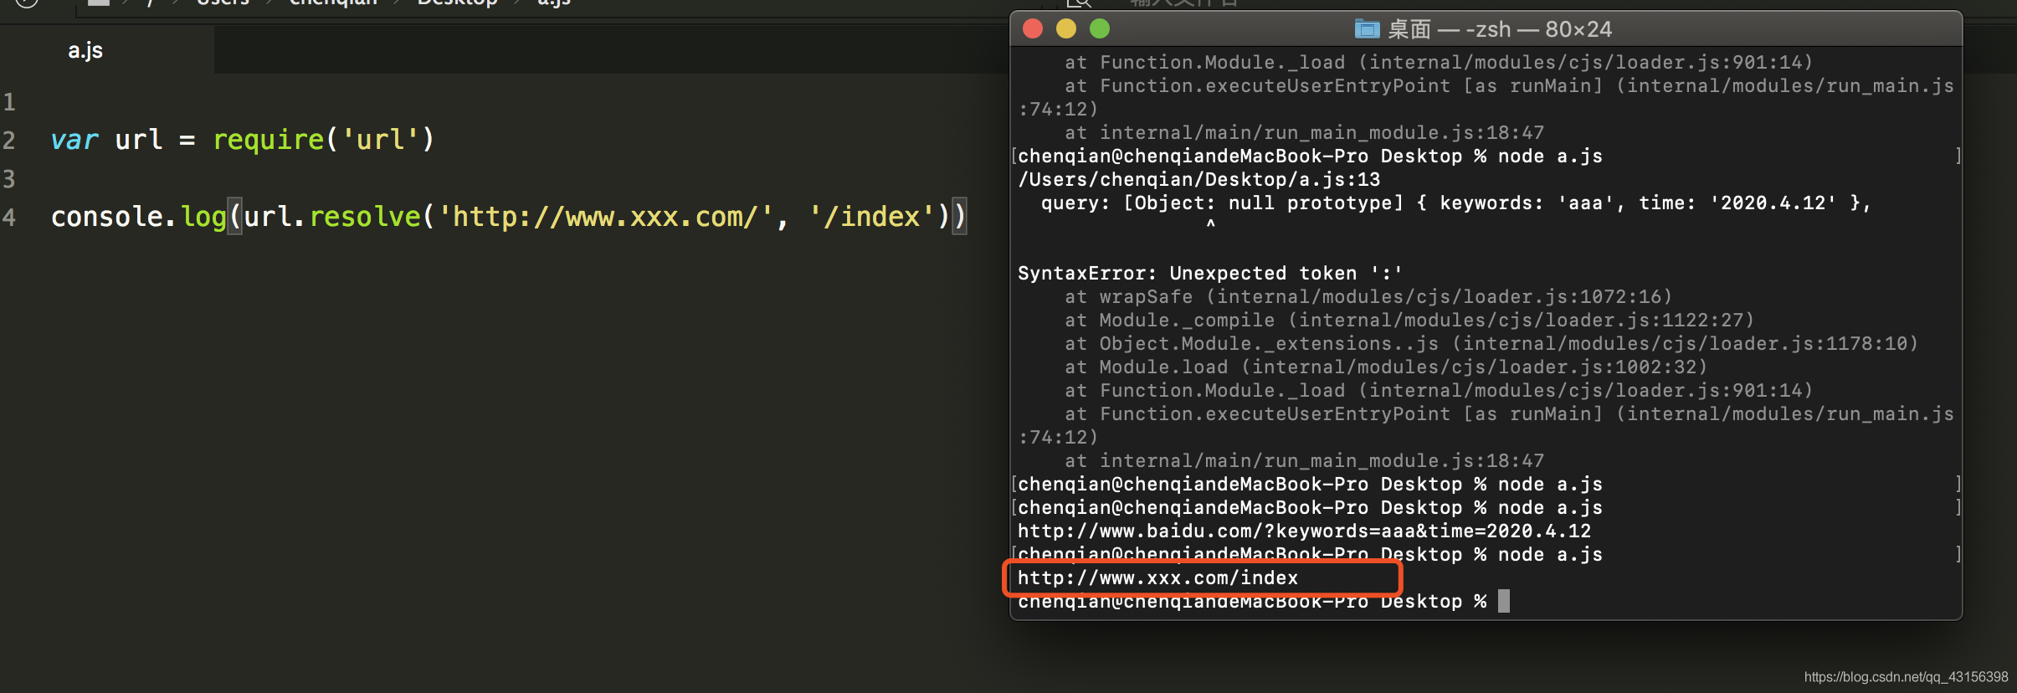Click line number 3 in the editor gutter
The height and width of the screenshot is (693, 2017).
(x=9, y=178)
